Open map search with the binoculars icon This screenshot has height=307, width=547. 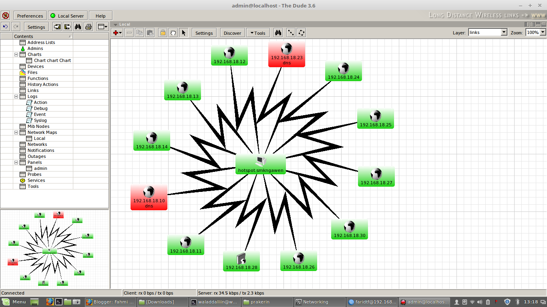pos(278,32)
